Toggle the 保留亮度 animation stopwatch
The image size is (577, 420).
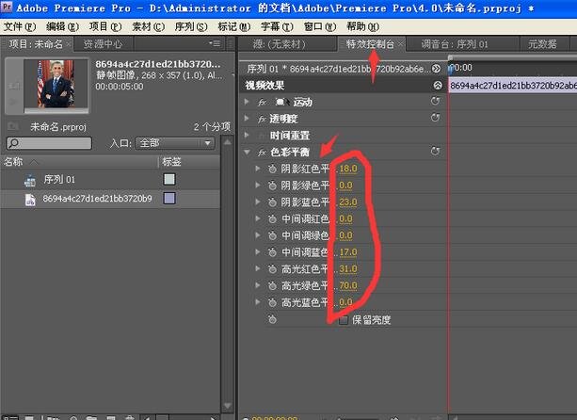272,319
